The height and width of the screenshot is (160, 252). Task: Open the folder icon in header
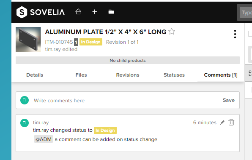point(111,12)
